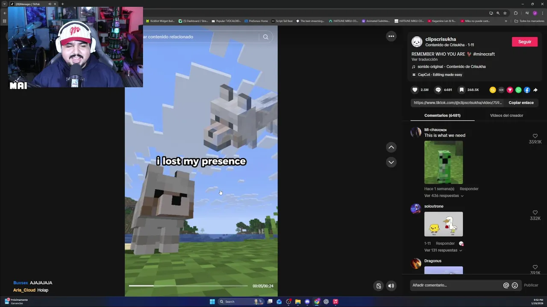
Task: Open the 'Todos los marcadores' folder
Action: (529, 21)
